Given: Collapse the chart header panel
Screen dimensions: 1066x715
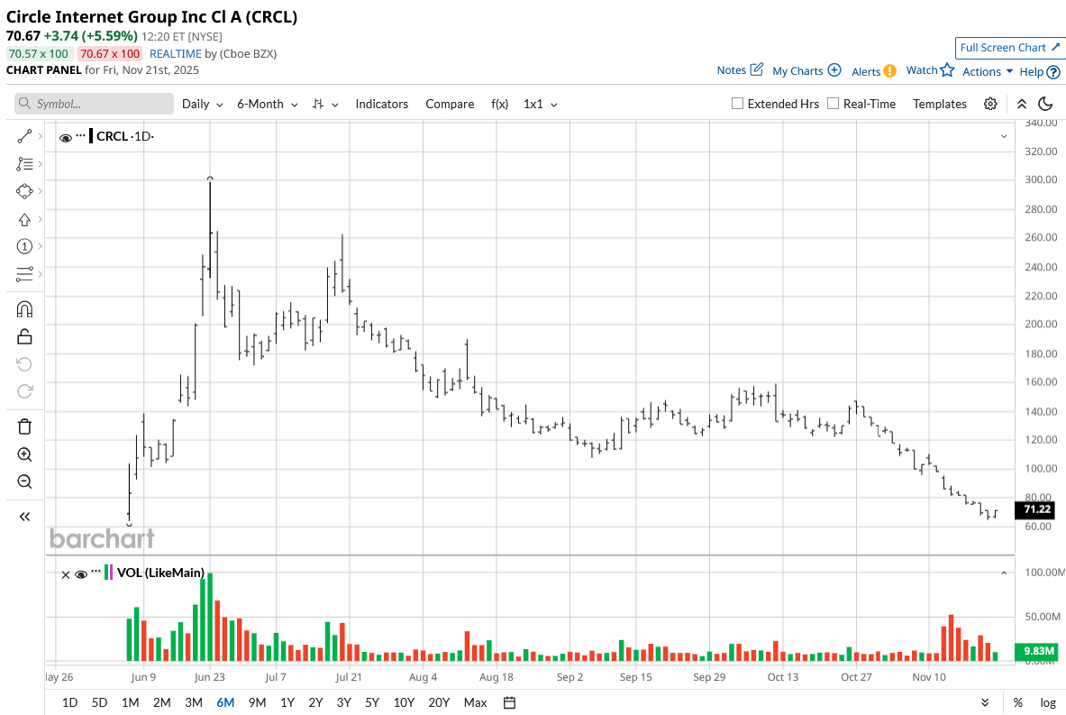Looking at the screenshot, I should [x=1022, y=104].
